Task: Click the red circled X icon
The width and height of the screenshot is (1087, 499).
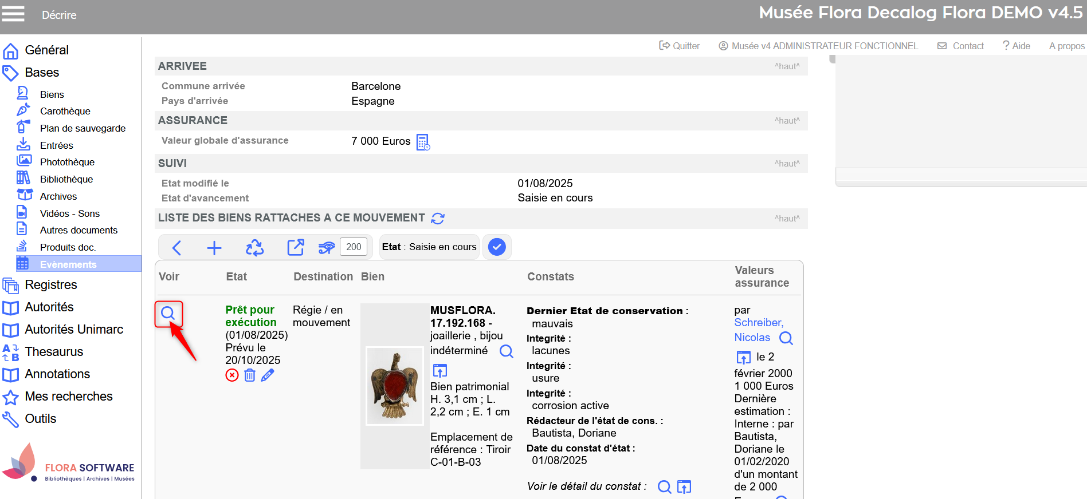Action: coord(232,375)
